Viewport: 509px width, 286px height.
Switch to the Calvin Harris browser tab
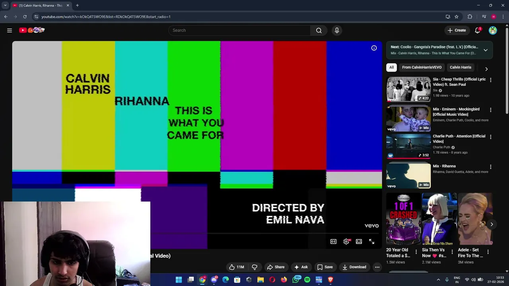[x=41, y=6]
